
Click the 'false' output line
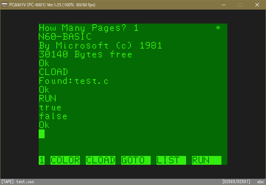tap(53, 116)
